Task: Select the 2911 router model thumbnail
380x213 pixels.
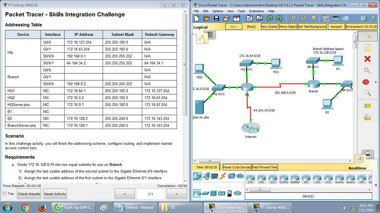Action: coord(272,179)
